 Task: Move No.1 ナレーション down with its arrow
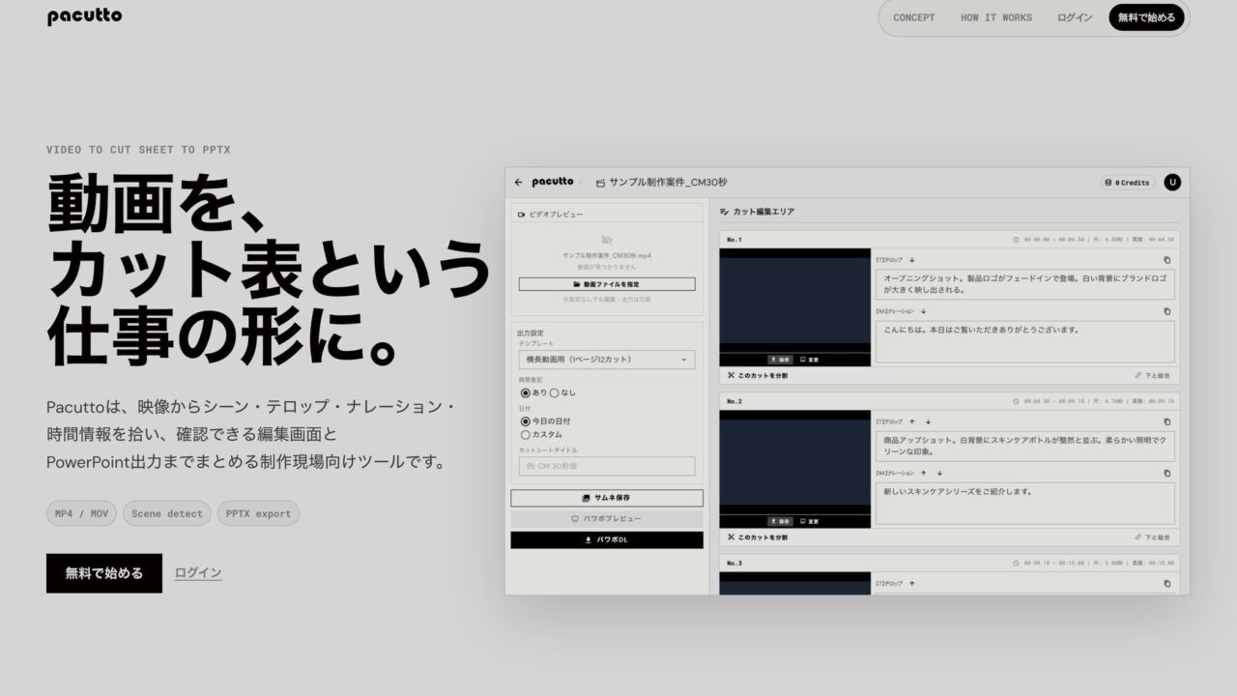pos(923,311)
